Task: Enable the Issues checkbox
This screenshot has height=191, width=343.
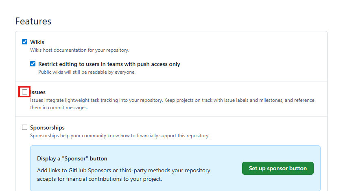Action: pos(25,92)
